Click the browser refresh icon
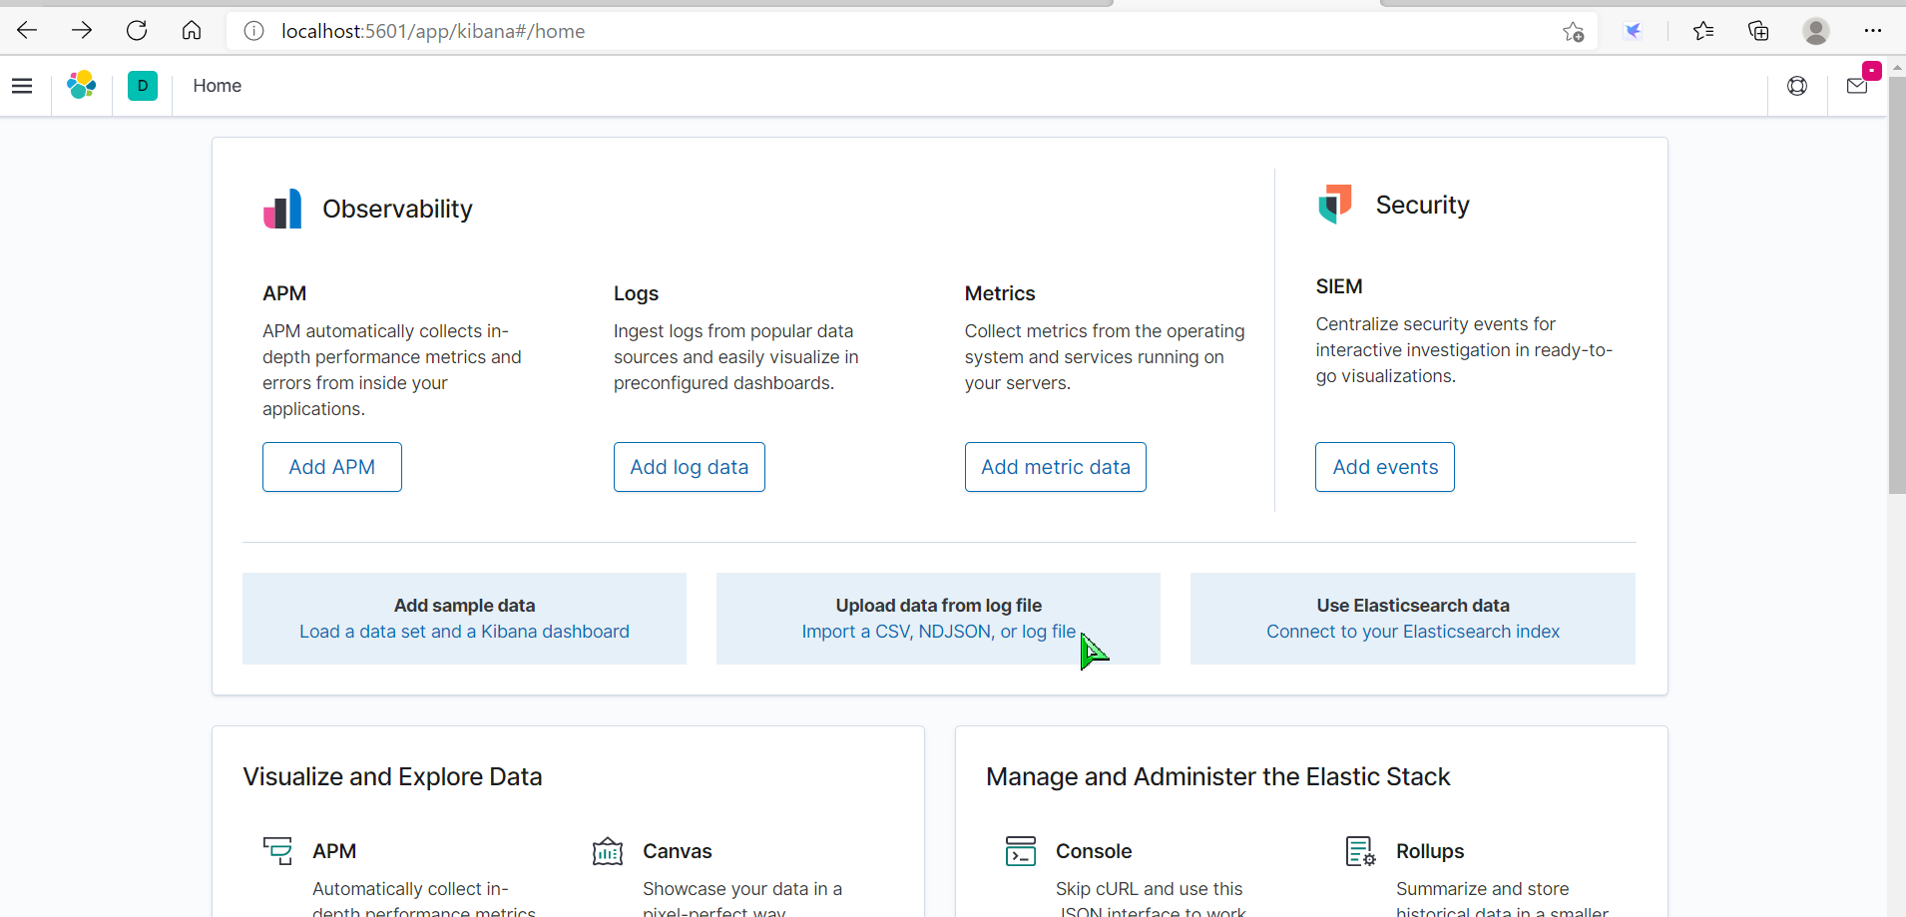 137,31
